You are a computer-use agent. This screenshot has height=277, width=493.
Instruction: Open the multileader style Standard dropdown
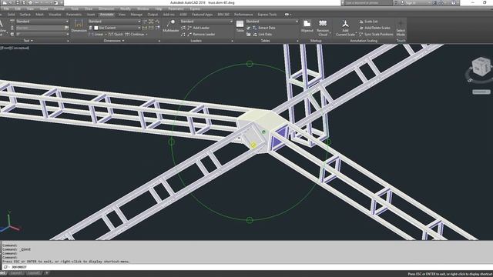tap(206, 22)
